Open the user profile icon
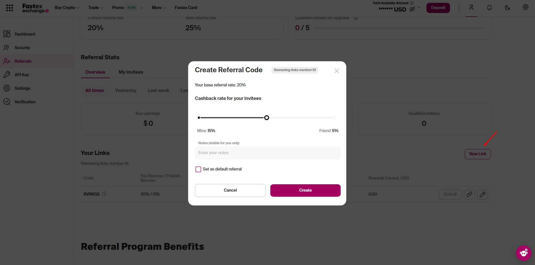Screen dimensions: 535x265 click(471, 8)
